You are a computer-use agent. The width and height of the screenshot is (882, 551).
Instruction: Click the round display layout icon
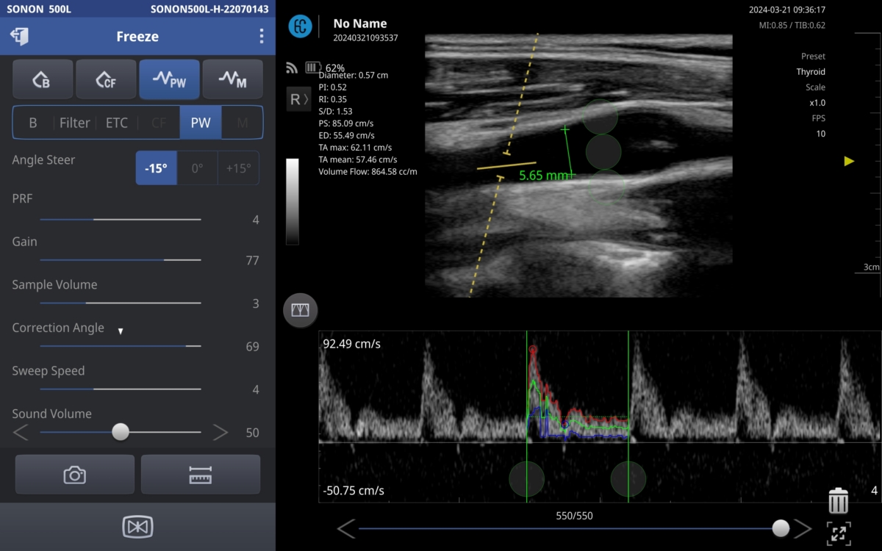[300, 310]
